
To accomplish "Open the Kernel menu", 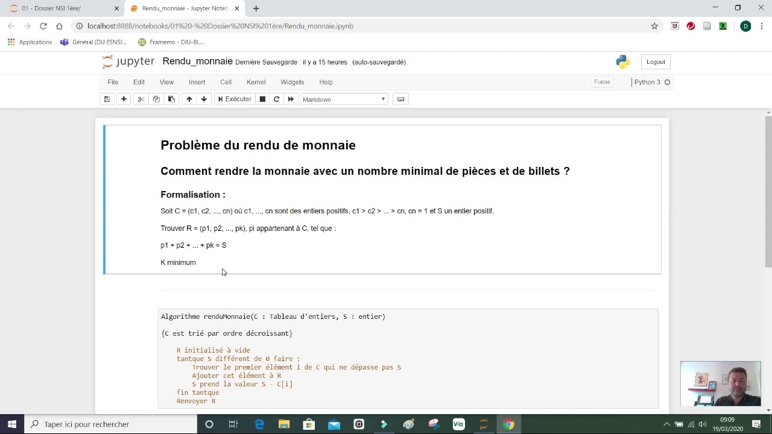I will (256, 82).
